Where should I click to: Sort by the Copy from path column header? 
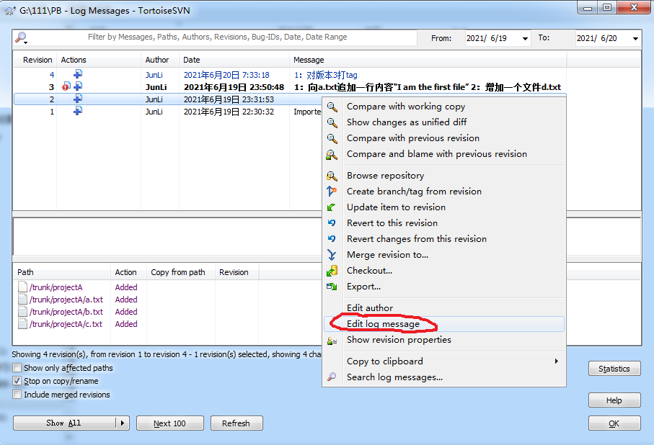point(180,272)
